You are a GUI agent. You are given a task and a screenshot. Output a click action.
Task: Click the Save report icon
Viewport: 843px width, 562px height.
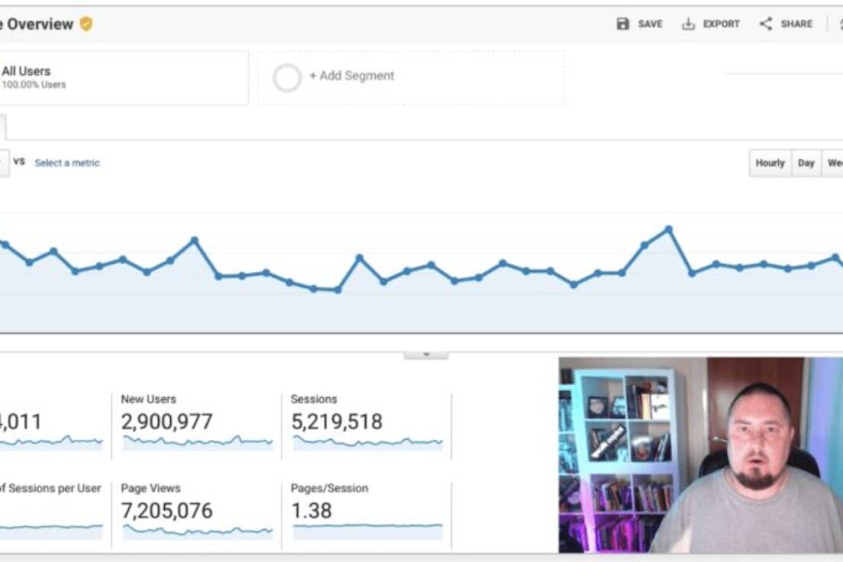click(x=622, y=24)
